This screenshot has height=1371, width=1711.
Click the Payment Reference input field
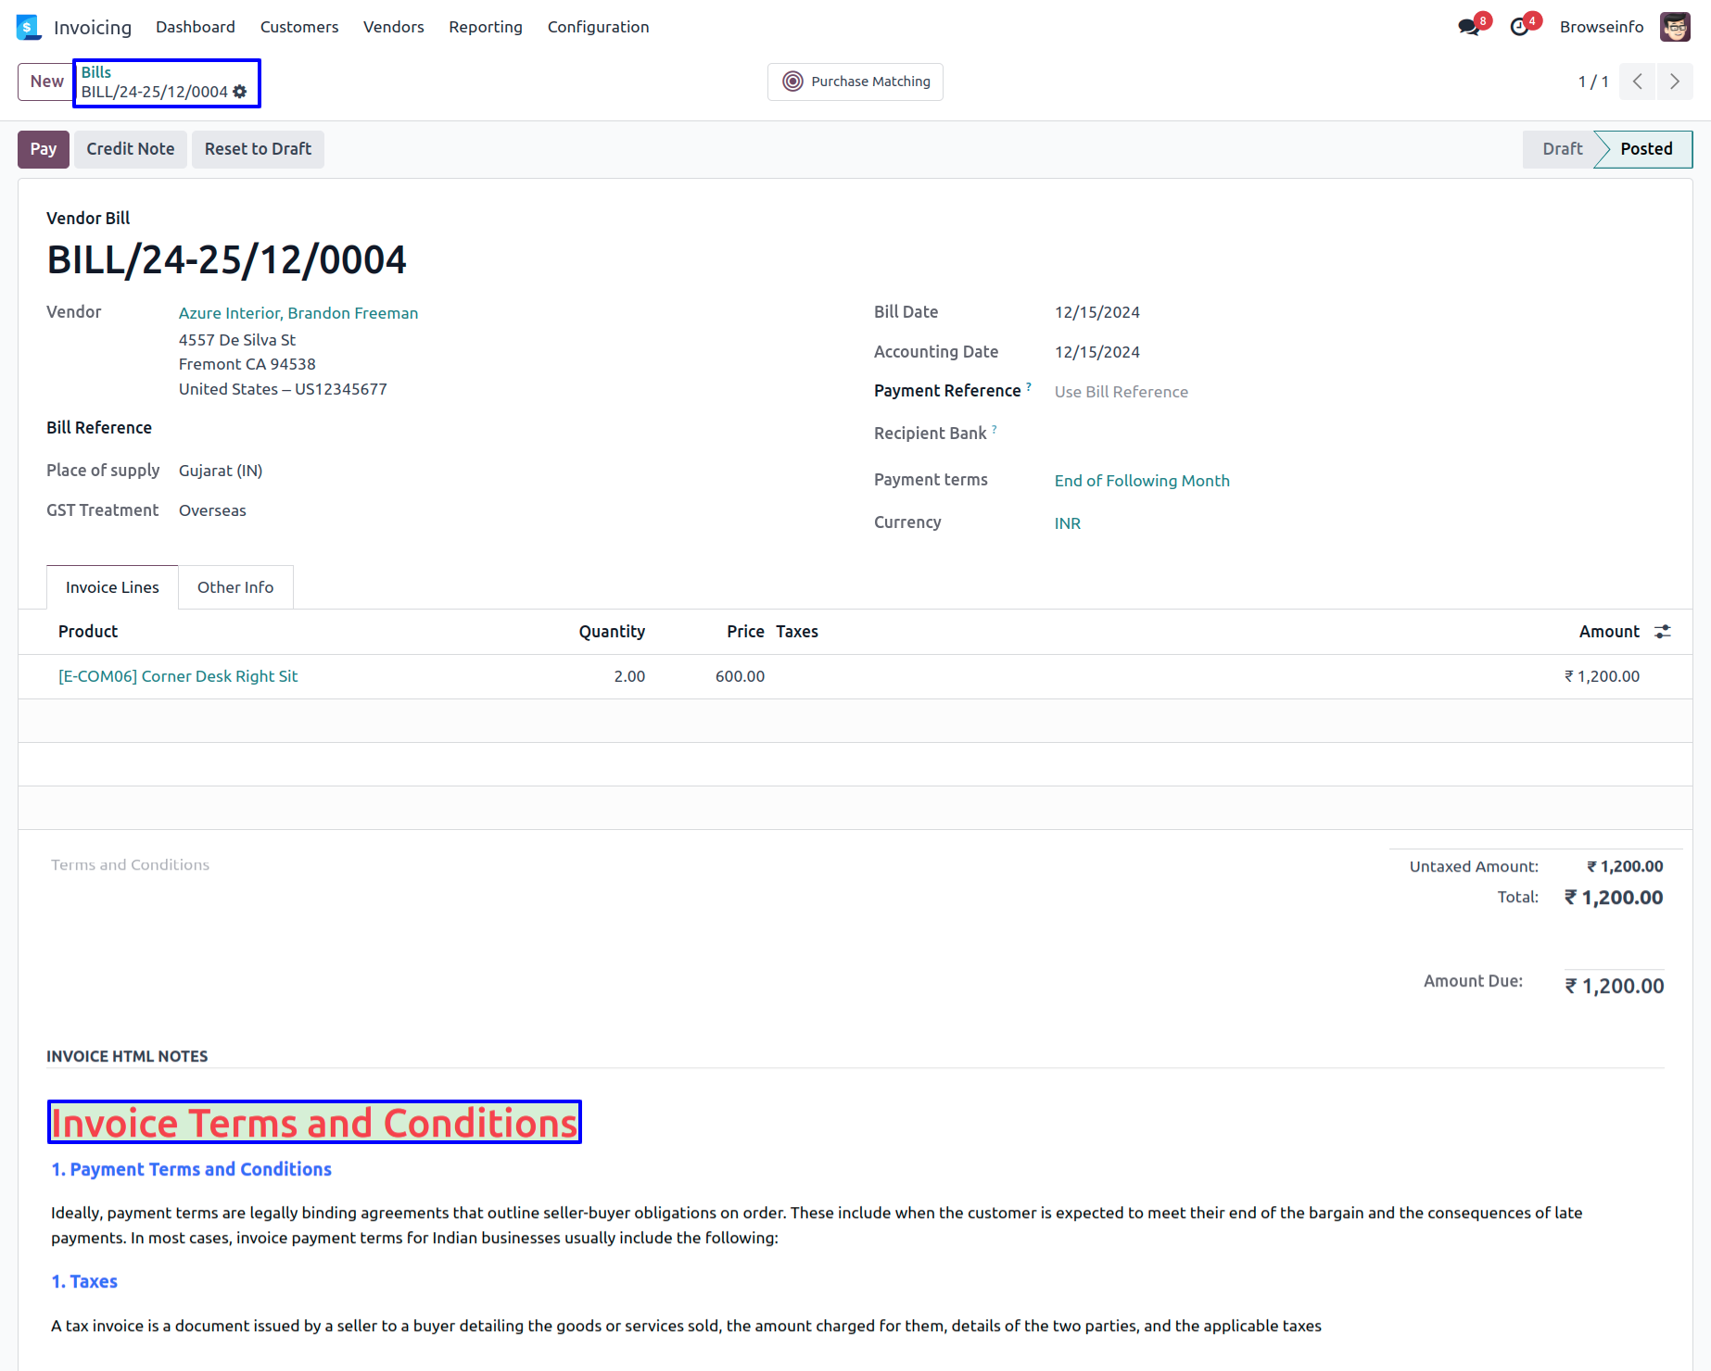point(1205,392)
